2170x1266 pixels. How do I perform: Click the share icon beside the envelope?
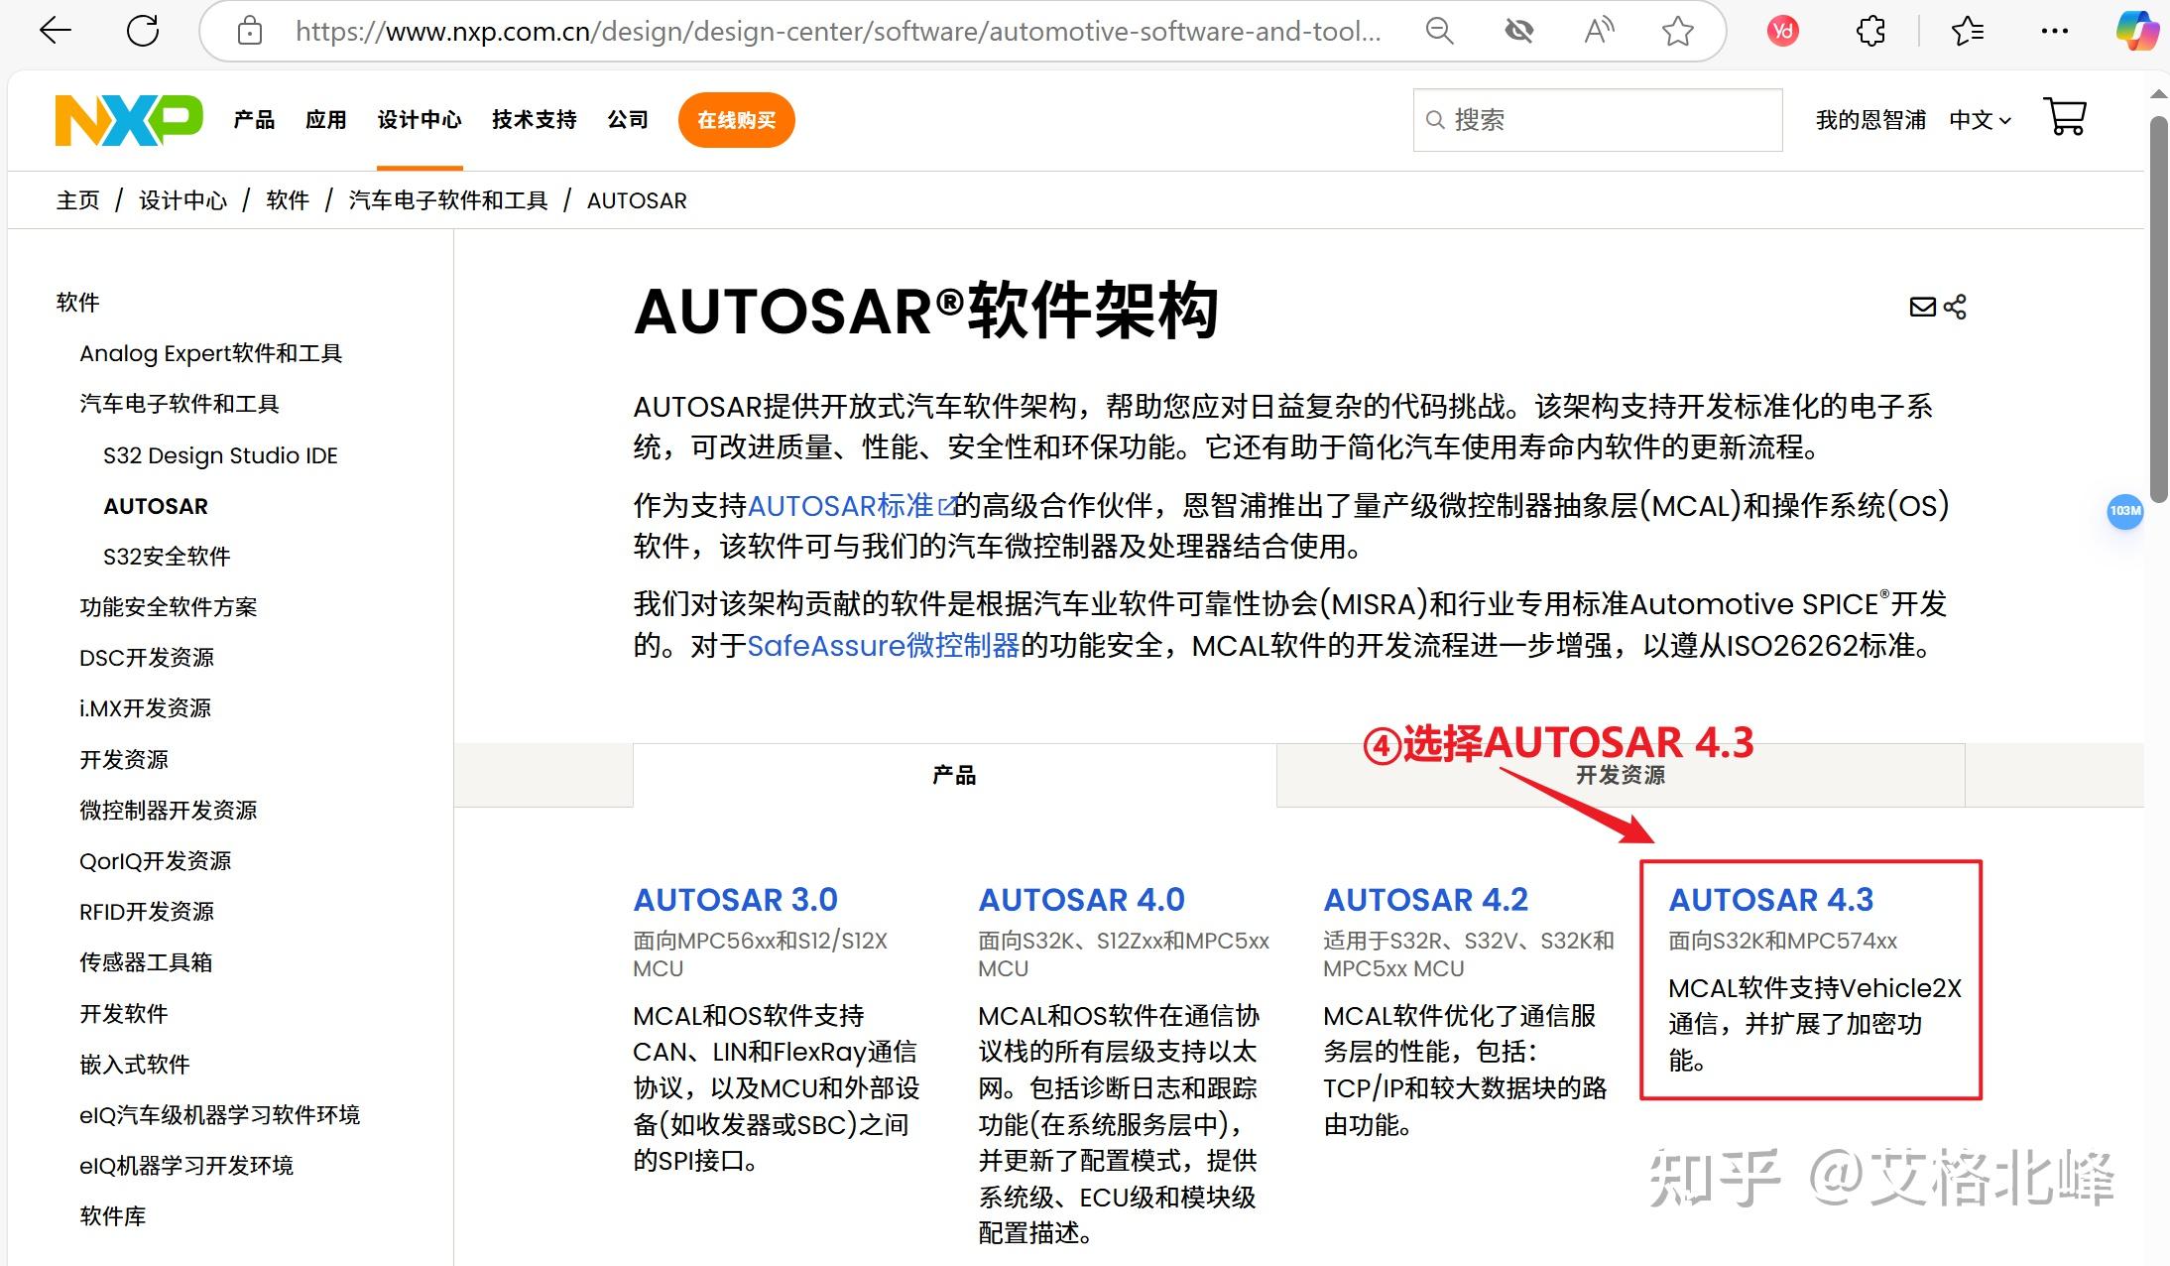coord(1955,307)
